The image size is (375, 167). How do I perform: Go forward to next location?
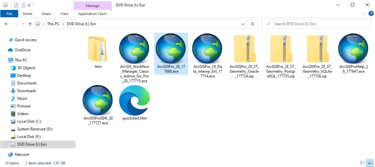pos(16,24)
